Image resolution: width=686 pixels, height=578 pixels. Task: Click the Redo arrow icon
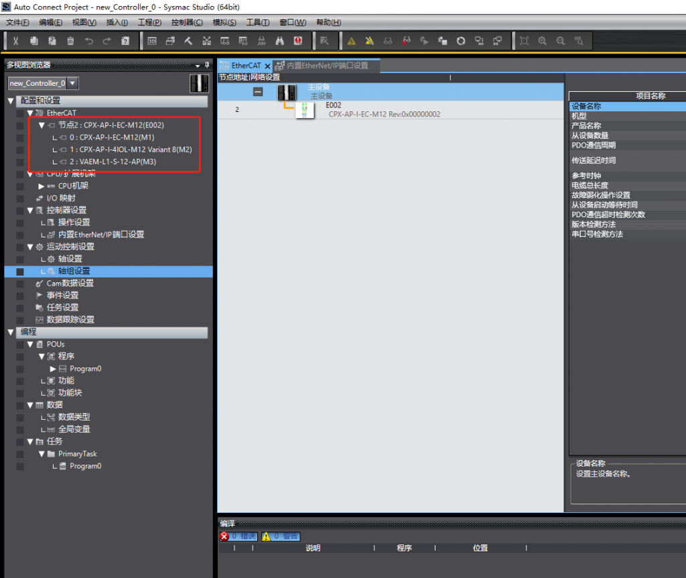[x=107, y=41]
